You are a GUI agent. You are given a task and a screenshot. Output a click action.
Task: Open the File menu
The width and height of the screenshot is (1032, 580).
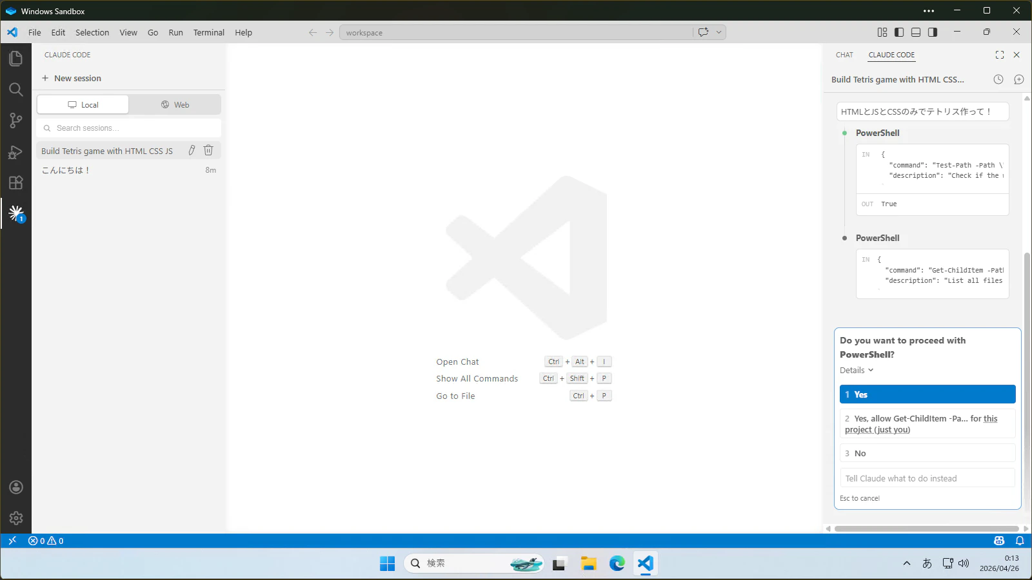tap(35, 32)
